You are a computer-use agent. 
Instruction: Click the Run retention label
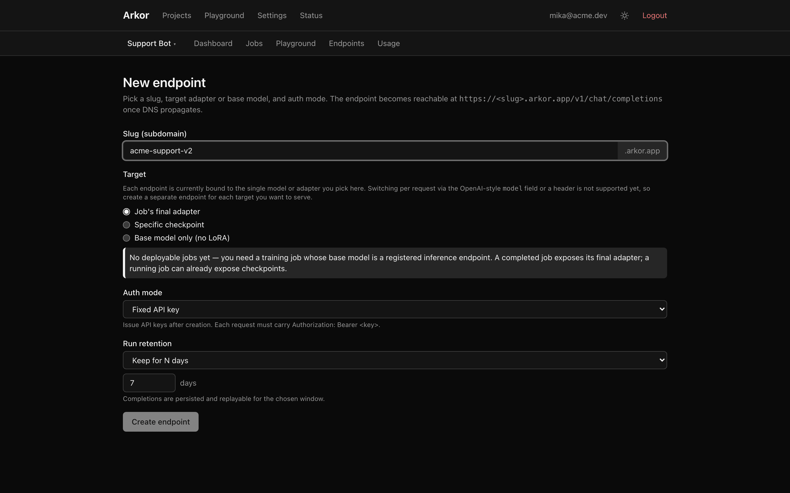point(147,343)
